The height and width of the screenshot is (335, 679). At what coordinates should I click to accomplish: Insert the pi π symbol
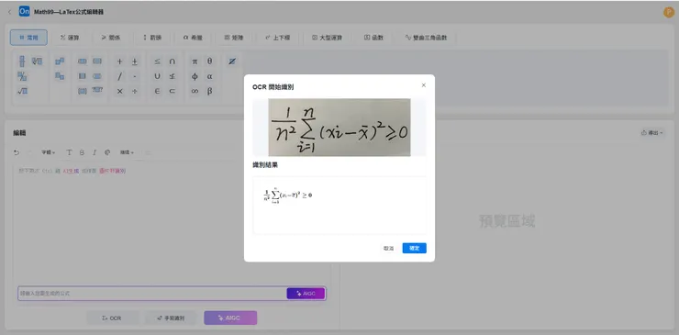click(x=195, y=61)
